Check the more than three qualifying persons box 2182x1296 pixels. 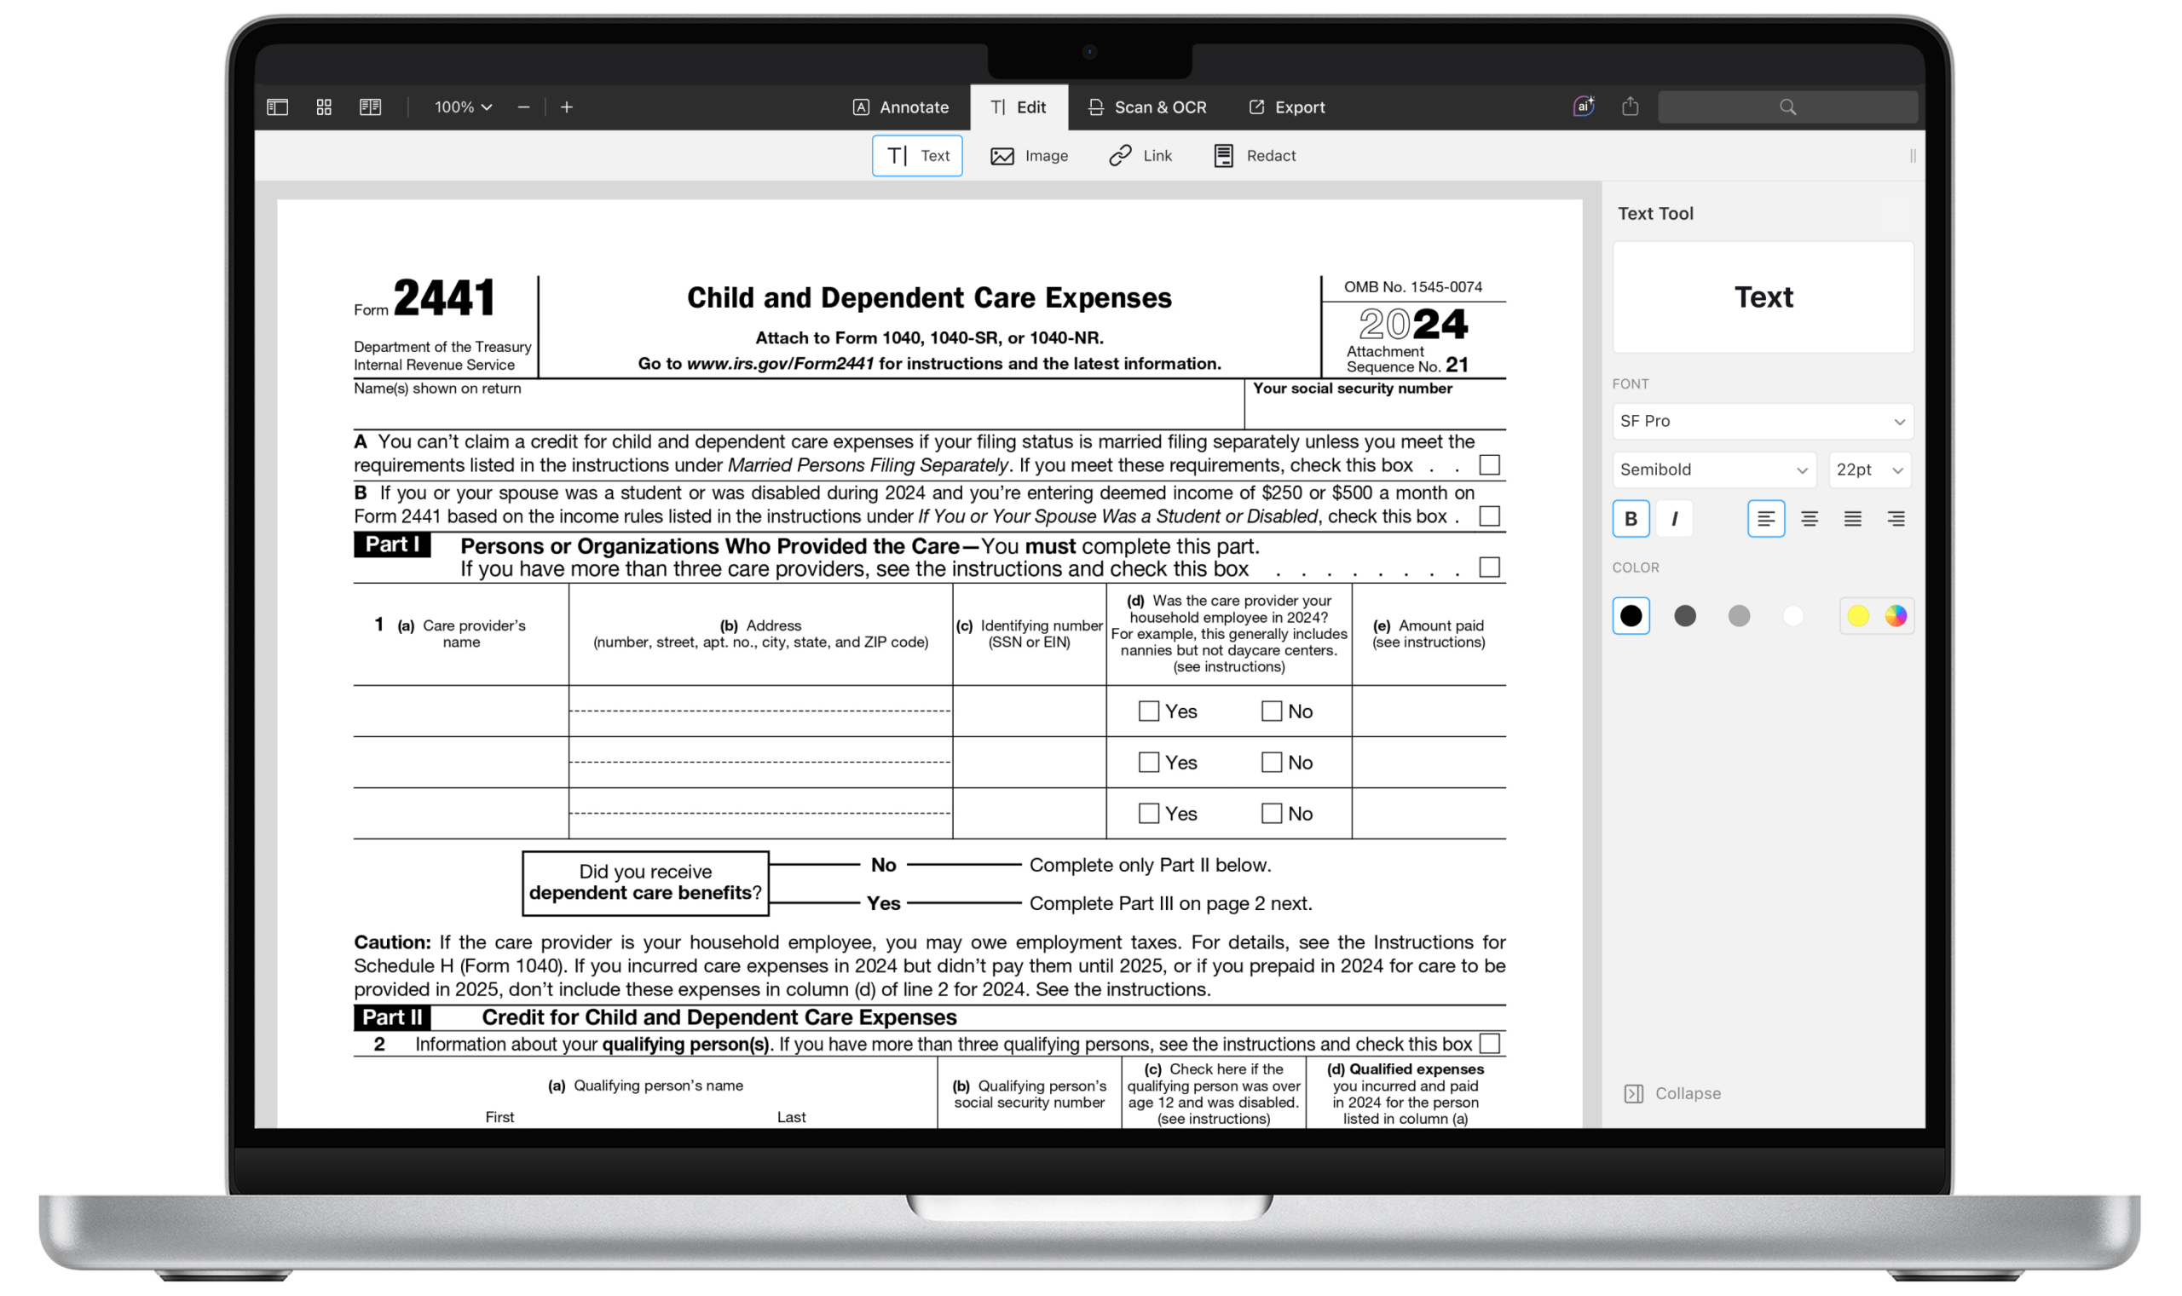click(1489, 1044)
